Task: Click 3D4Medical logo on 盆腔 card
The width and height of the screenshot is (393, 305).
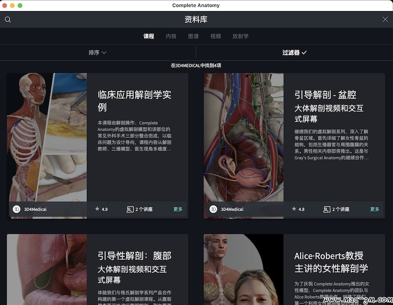Action: 213,209
